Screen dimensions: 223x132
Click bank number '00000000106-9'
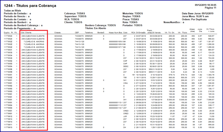(116, 44)
